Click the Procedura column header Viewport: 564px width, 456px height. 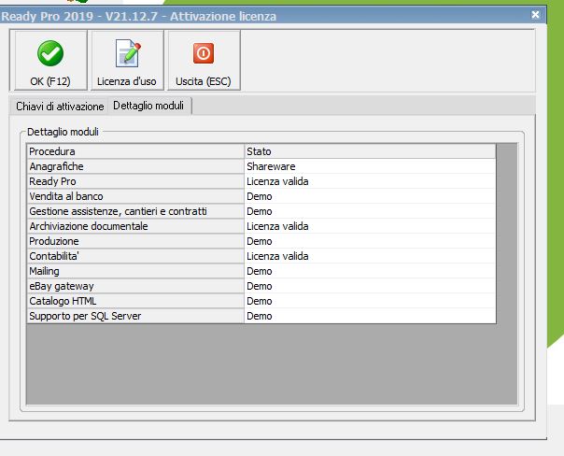tap(135, 151)
